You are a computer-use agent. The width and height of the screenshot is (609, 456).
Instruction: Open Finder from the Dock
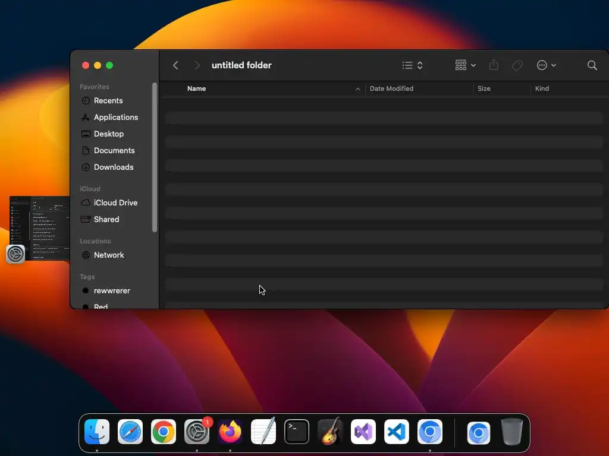97,431
